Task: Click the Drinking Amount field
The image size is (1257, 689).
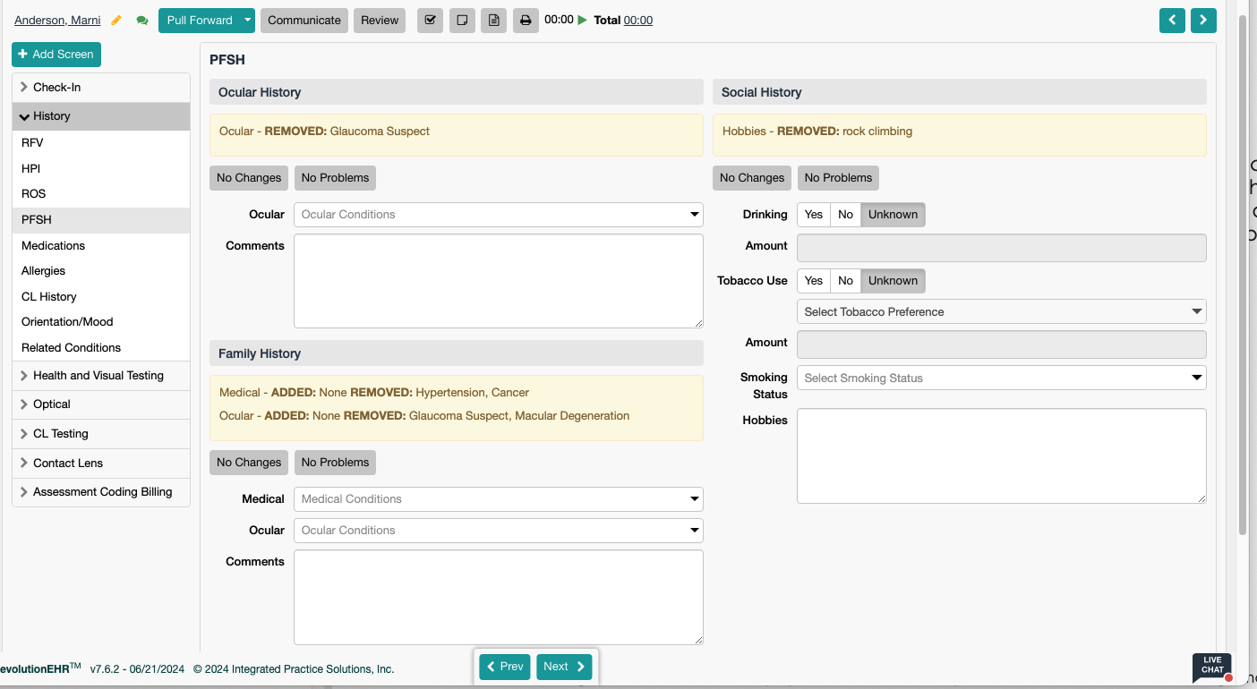Action: click(1002, 248)
